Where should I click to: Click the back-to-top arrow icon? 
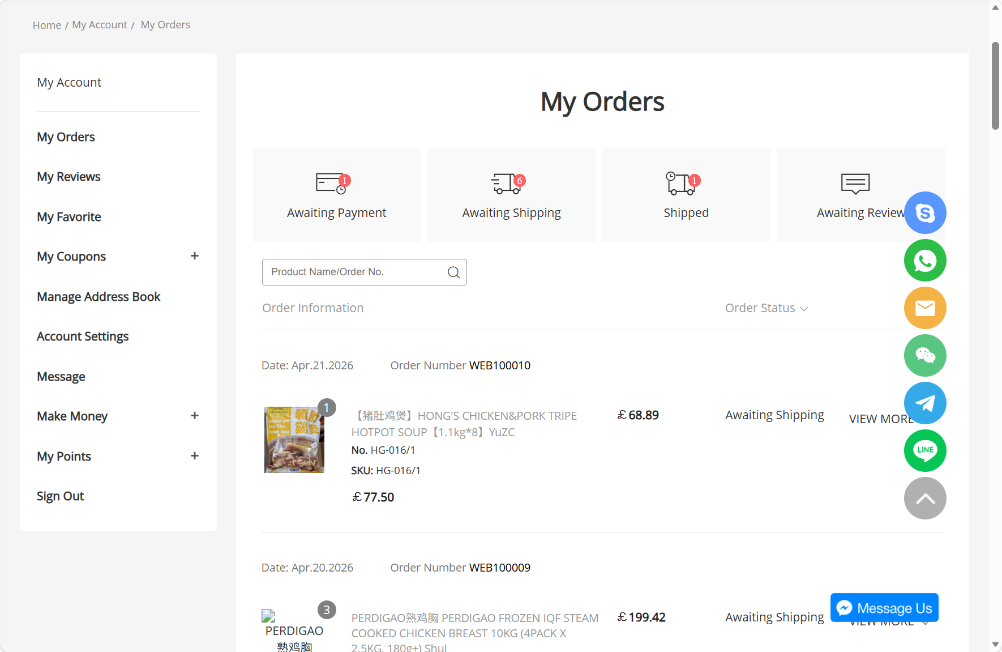tap(925, 498)
